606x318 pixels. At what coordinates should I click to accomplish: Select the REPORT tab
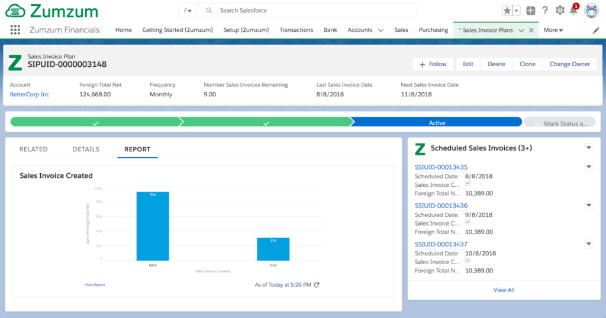(x=137, y=150)
